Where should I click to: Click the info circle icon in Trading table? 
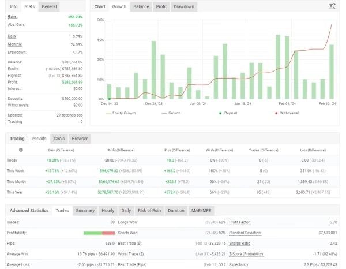pos(21,150)
